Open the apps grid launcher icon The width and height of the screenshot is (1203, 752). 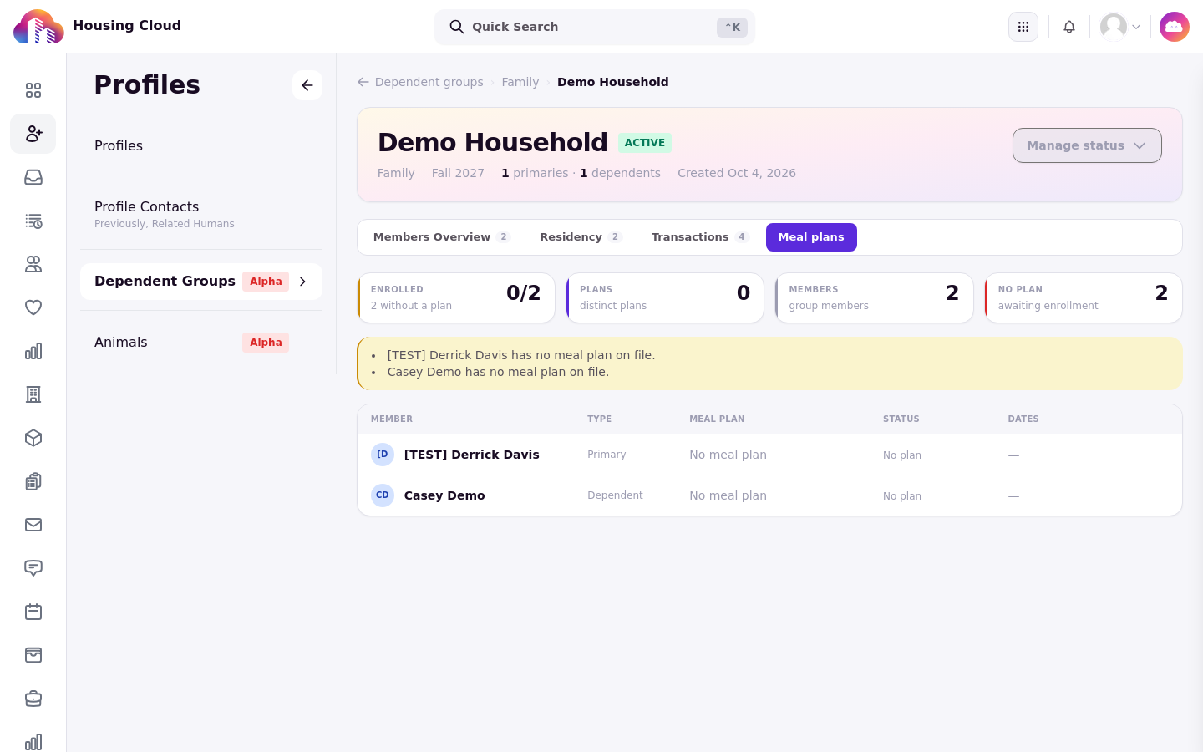[1023, 27]
